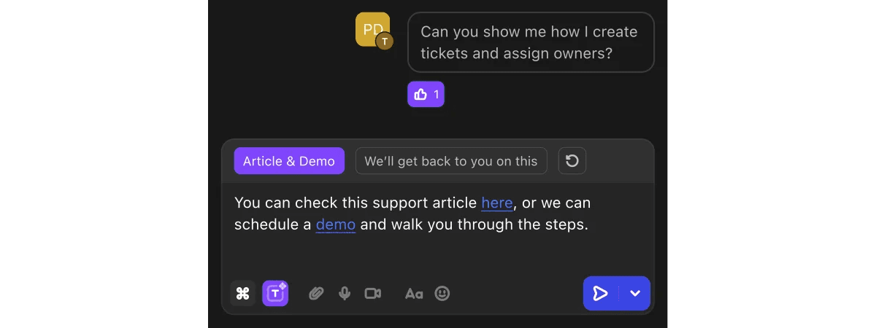Toggle the Aa text formatting options
Image resolution: width=876 pixels, height=328 pixels.
pos(414,294)
